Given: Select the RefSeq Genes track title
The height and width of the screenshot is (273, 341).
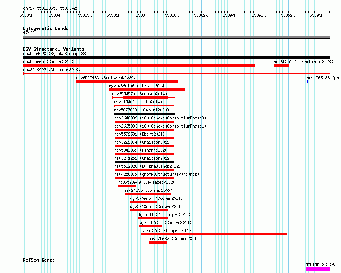Looking at the screenshot, I should pos(39,260).
